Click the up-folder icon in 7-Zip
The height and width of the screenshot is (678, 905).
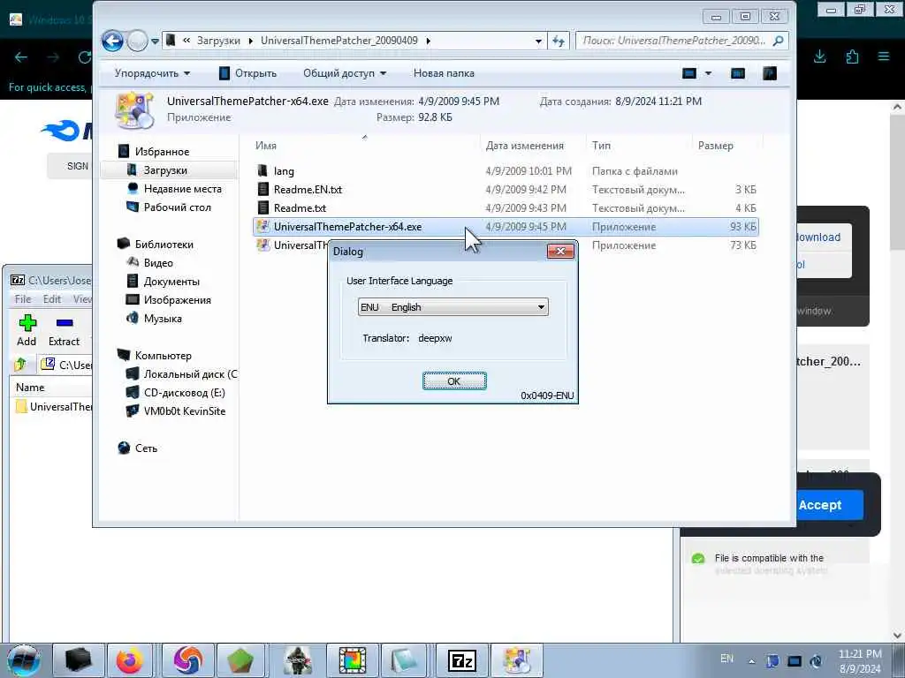(x=21, y=364)
